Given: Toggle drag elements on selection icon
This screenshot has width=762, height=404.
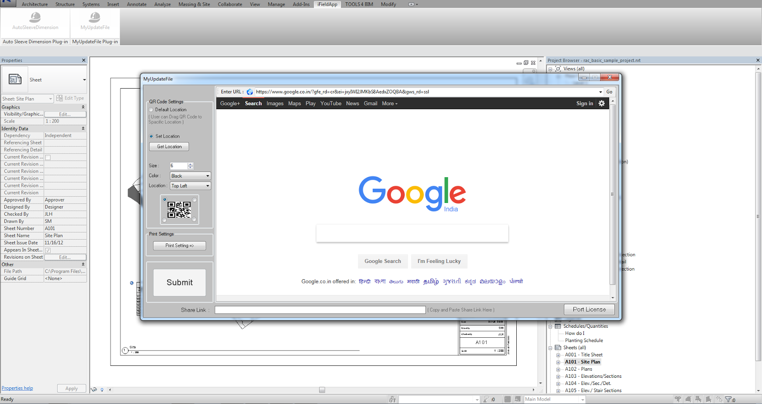Looking at the screenshot, I should coord(719,399).
